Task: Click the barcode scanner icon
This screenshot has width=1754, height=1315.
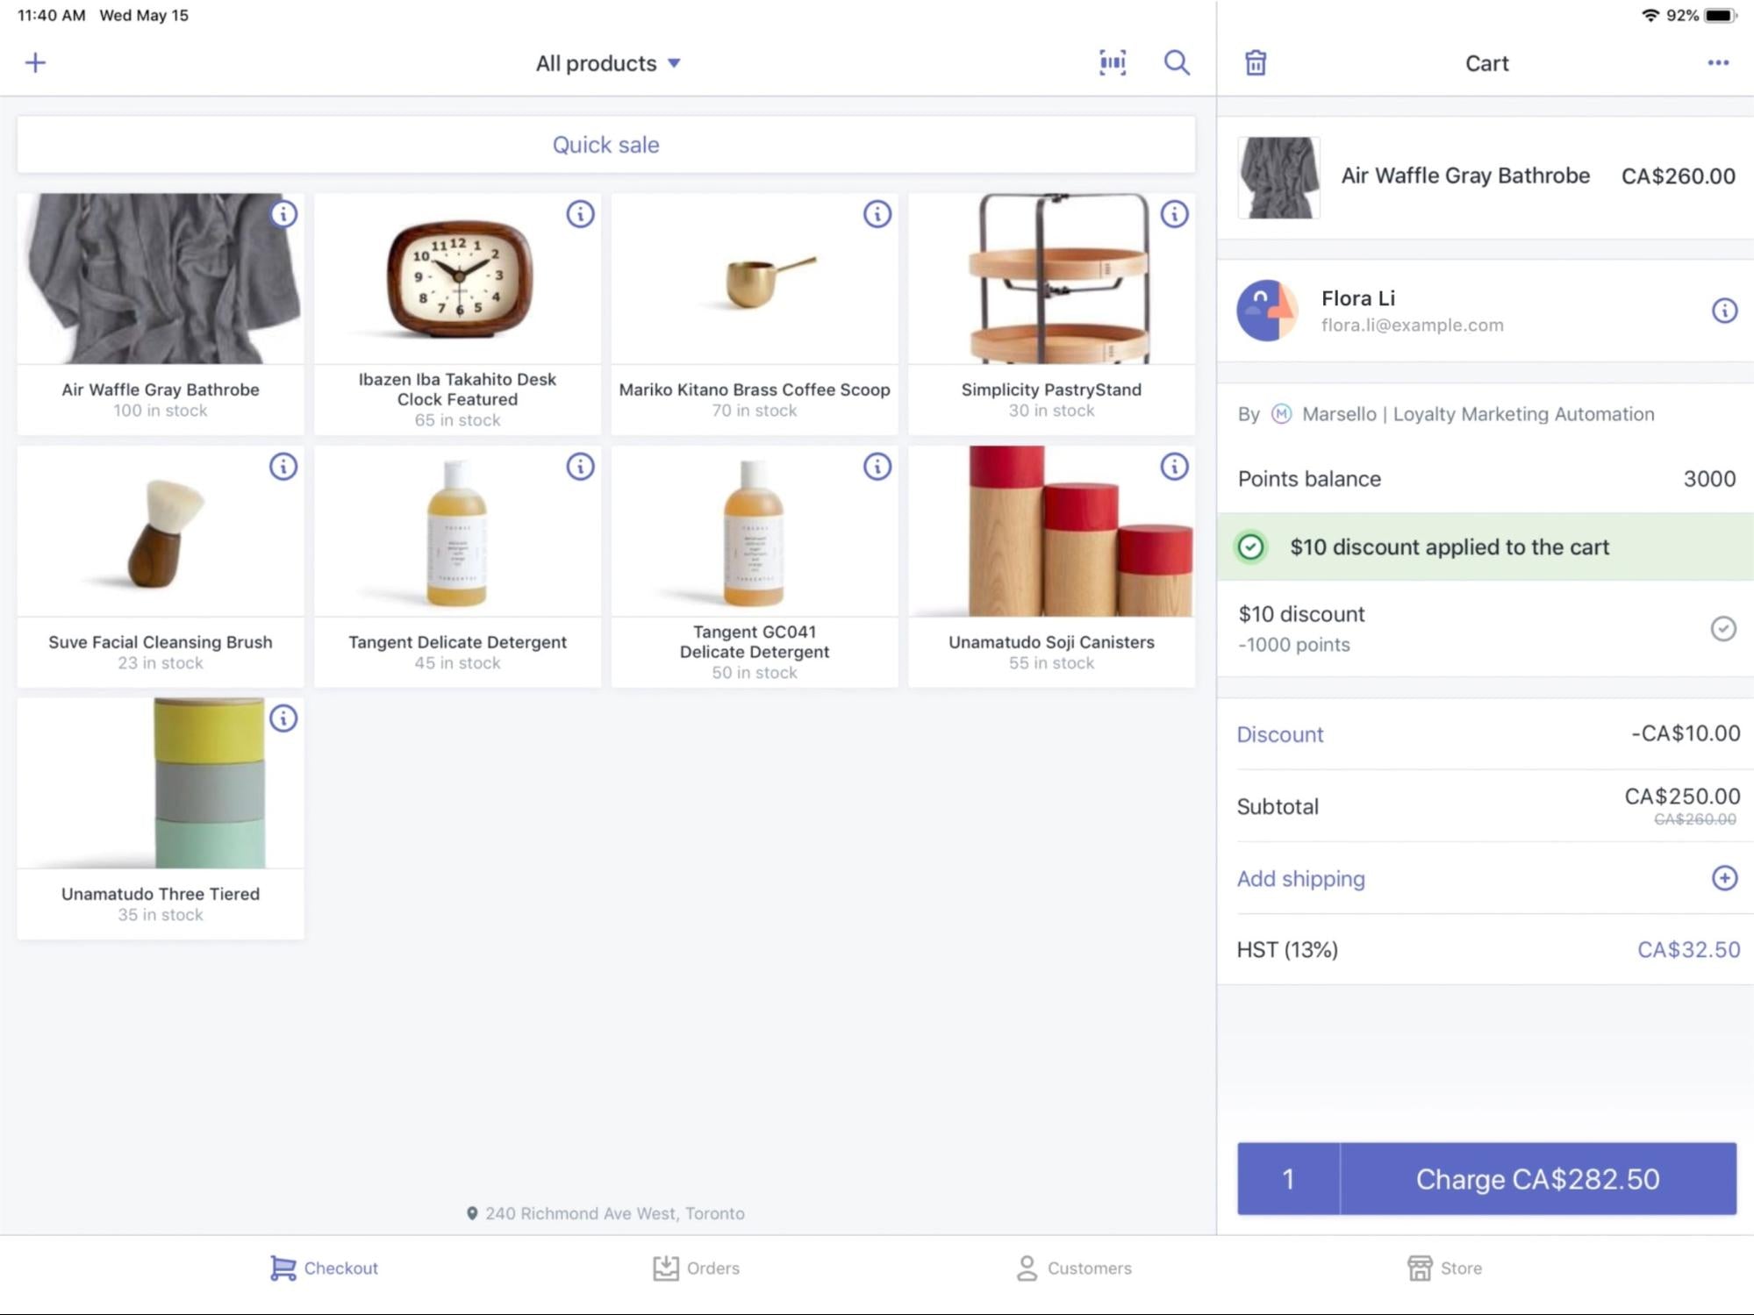Action: click(1114, 62)
